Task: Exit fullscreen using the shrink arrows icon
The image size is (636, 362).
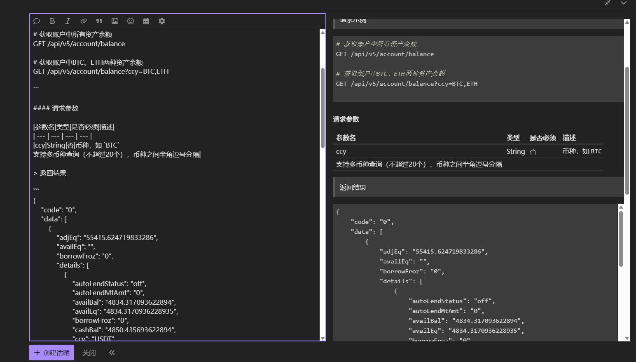Action: [x=608, y=3]
